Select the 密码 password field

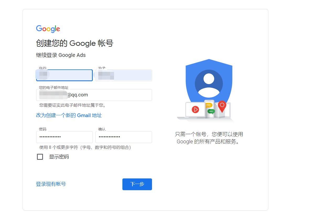(x=64, y=137)
